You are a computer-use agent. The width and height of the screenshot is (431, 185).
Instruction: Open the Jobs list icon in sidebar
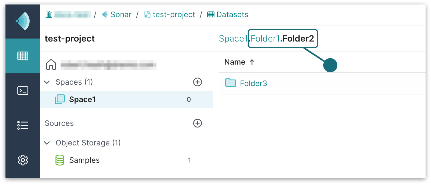pos(23,125)
